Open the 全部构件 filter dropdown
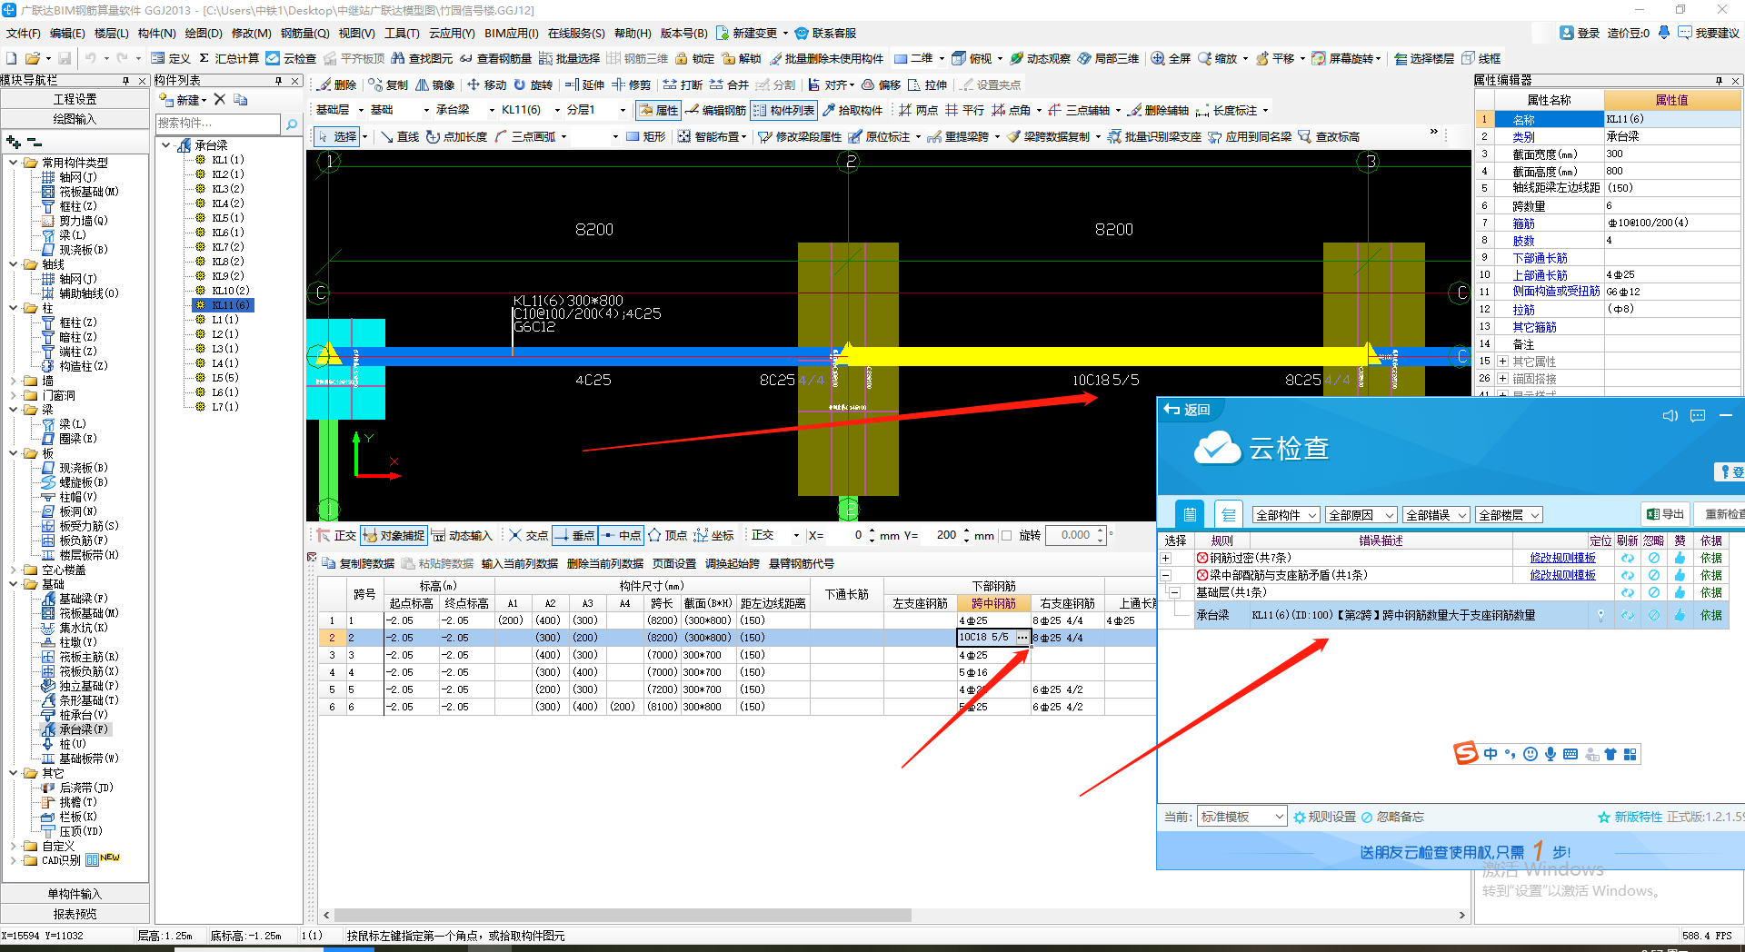Screen dimensions: 1745x952 point(1285,515)
